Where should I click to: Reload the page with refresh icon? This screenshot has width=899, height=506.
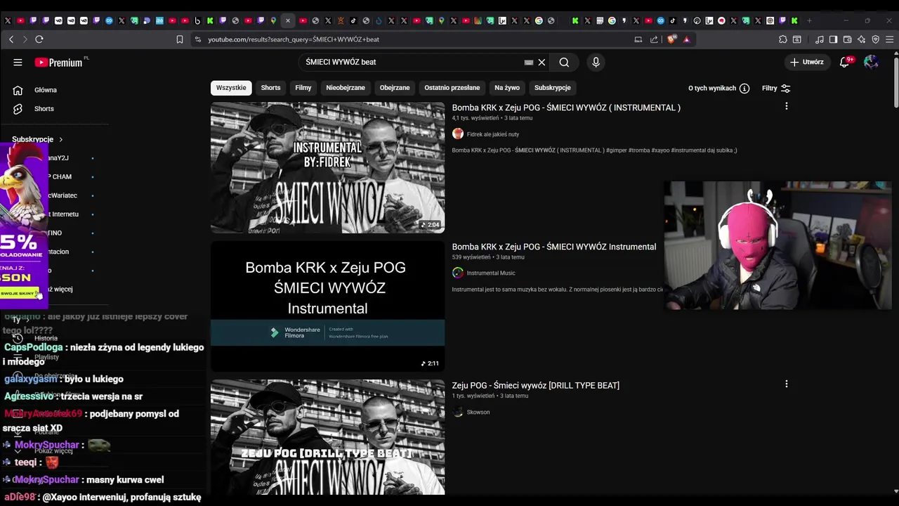pos(39,39)
